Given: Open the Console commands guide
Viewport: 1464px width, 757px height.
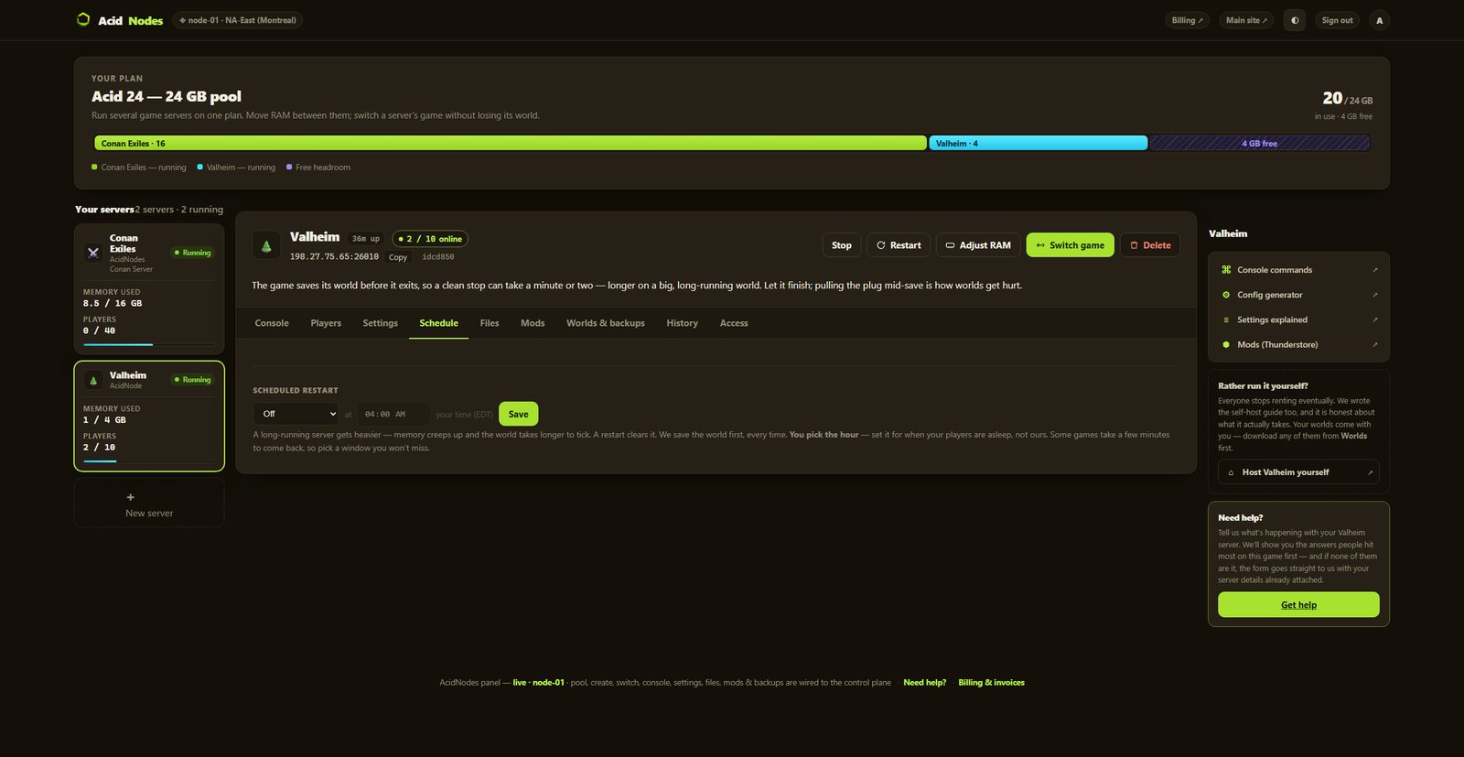Looking at the screenshot, I should (1298, 270).
